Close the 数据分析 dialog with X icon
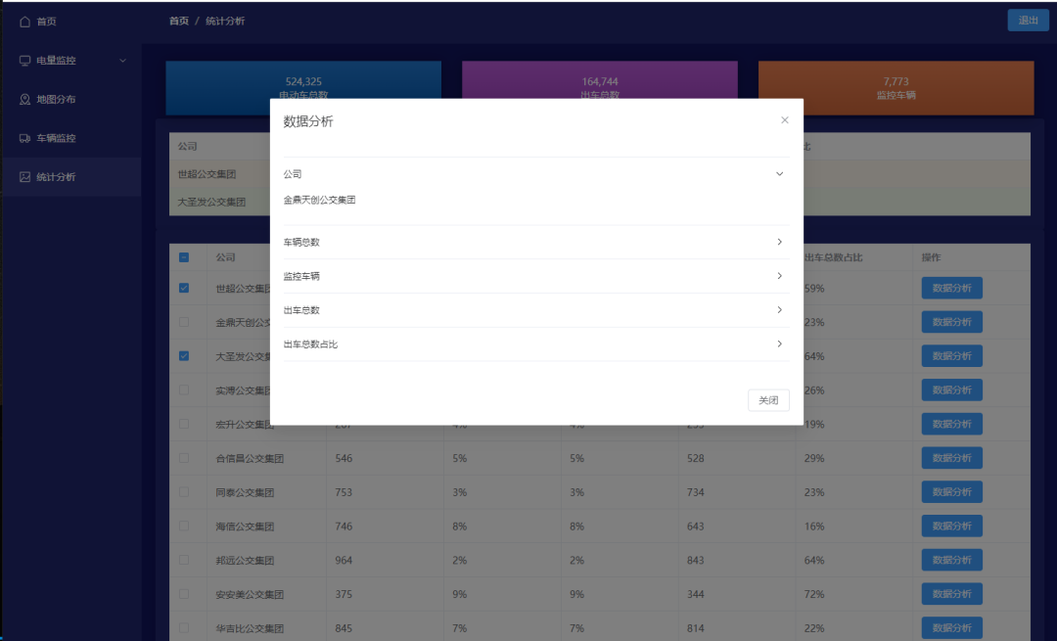The height and width of the screenshot is (641, 1057). click(x=785, y=120)
